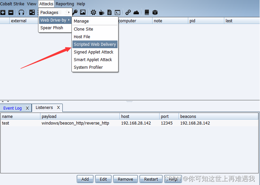Select System Profiler menu entry
The width and height of the screenshot is (260, 185).
(95, 67)
